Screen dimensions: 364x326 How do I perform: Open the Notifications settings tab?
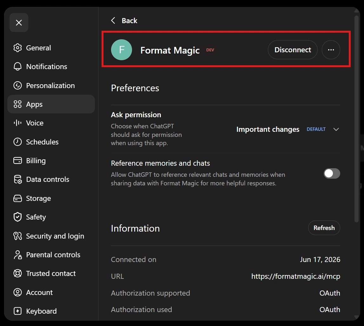(51, 67)
